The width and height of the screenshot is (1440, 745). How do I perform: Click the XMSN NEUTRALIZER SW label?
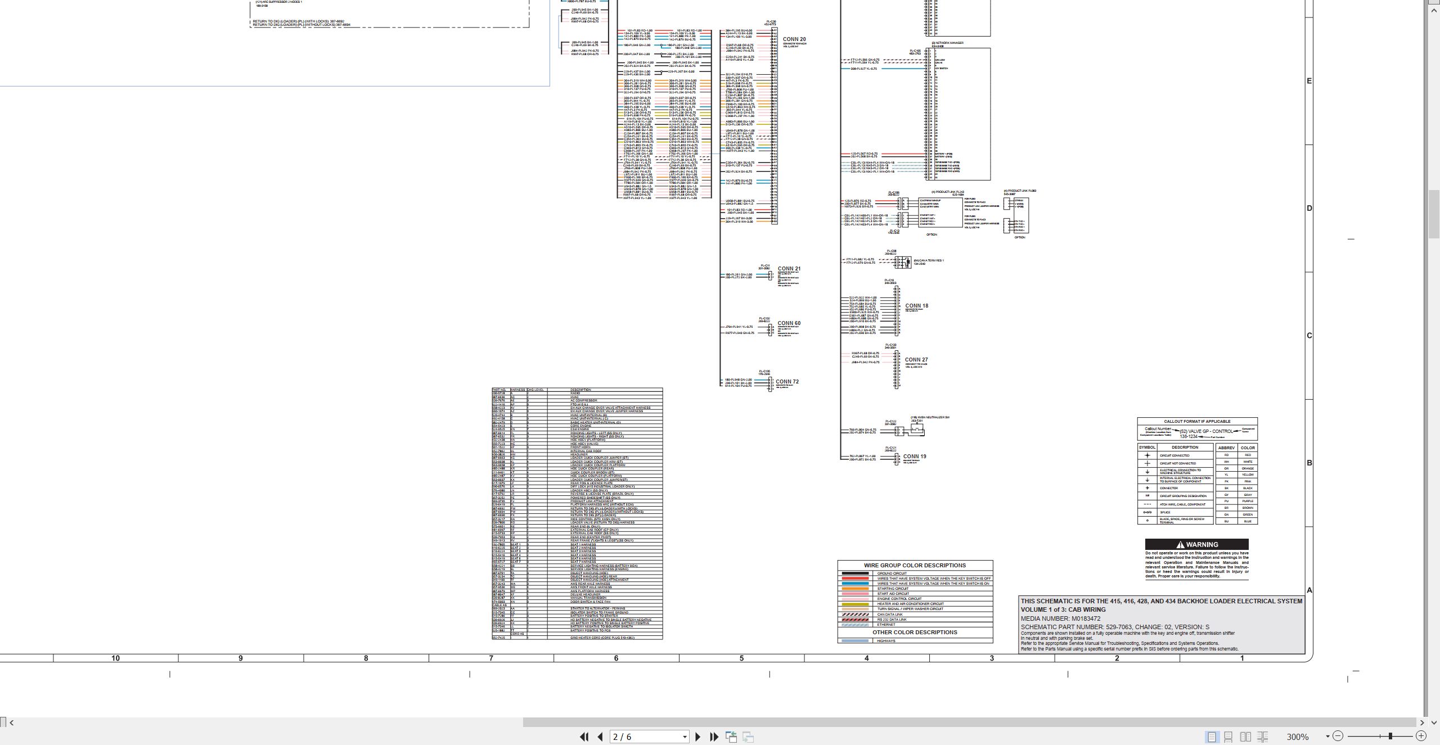click(x=930, y=417)
